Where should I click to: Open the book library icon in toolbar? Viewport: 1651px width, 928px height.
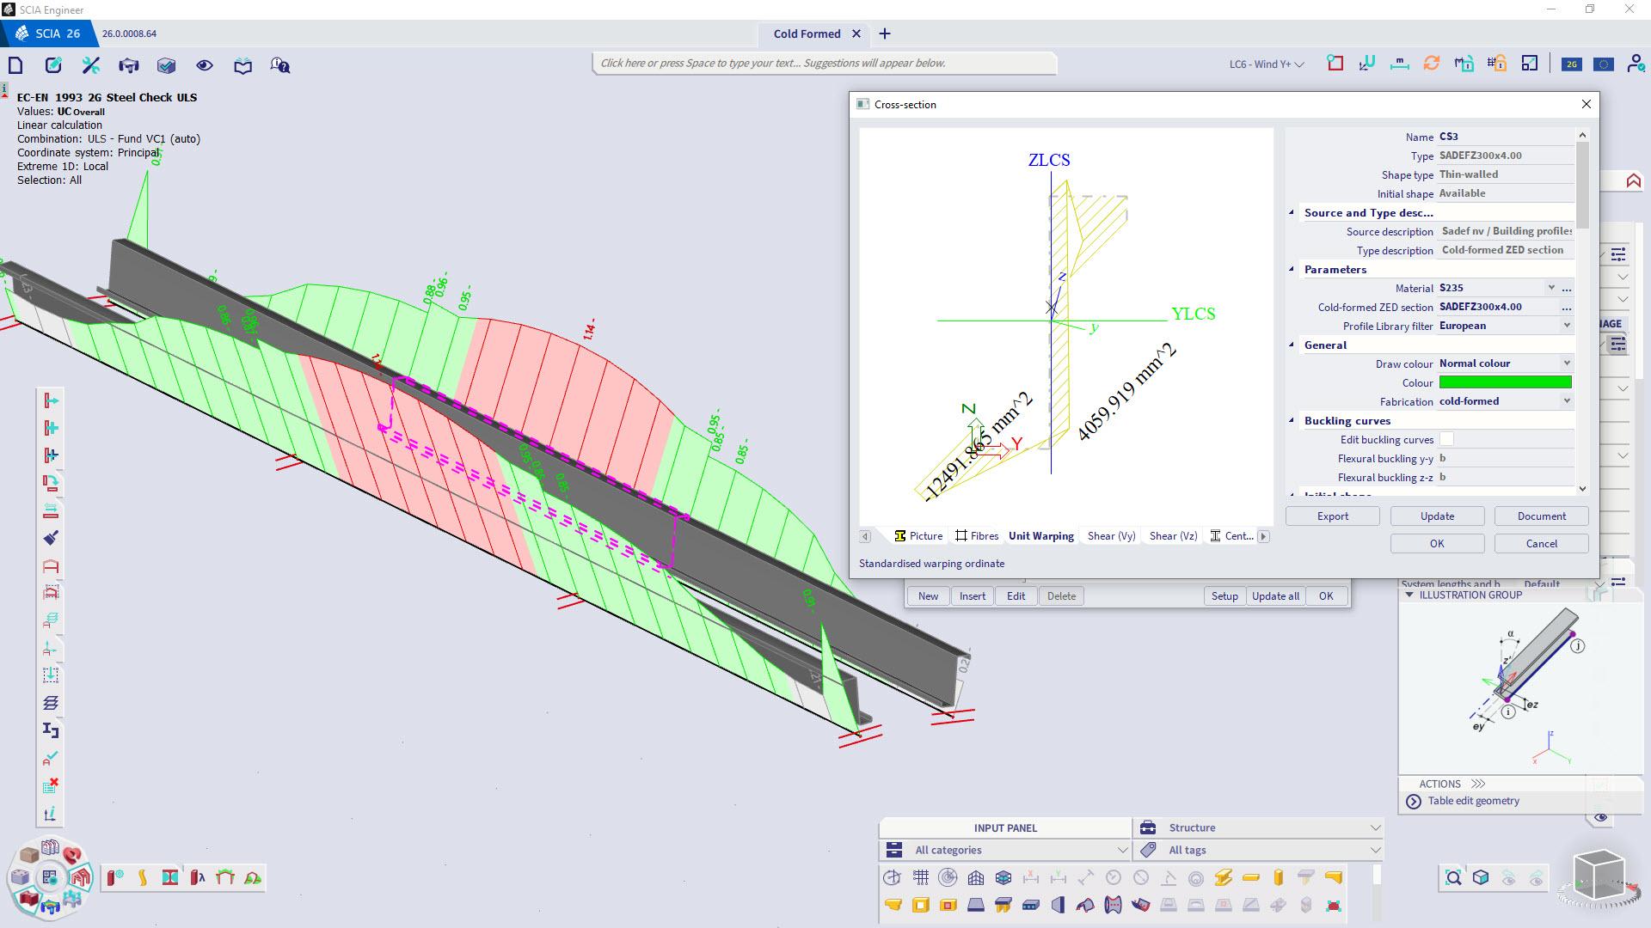242,65
